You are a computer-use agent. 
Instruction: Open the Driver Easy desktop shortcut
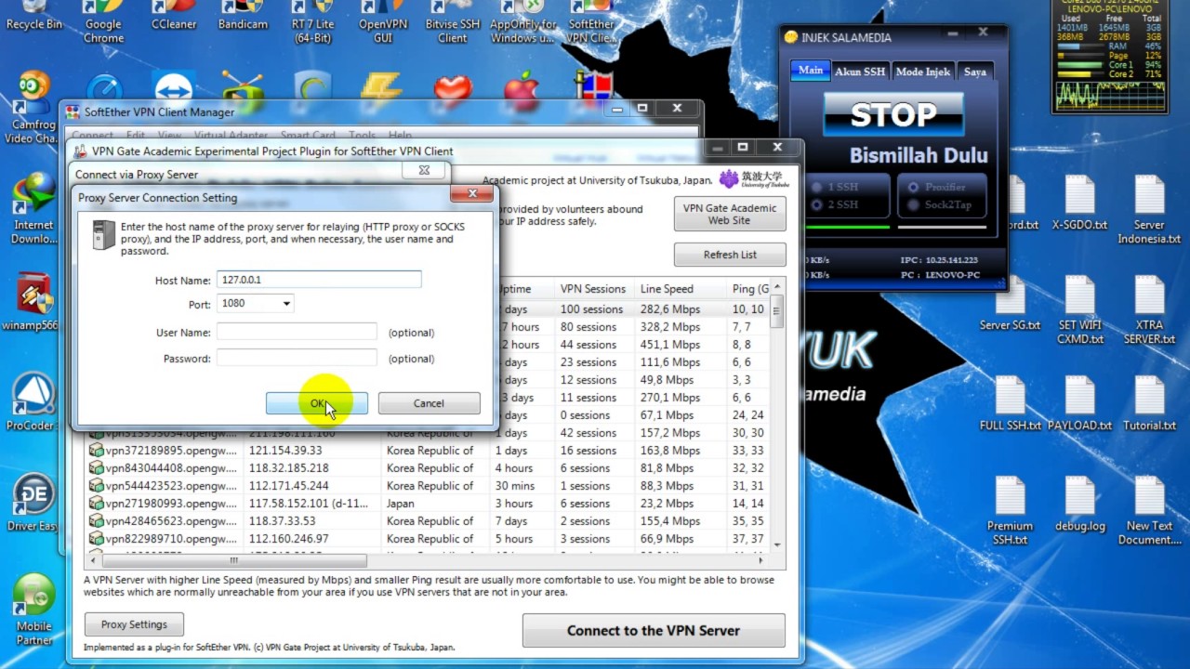(x=34, y=503)
